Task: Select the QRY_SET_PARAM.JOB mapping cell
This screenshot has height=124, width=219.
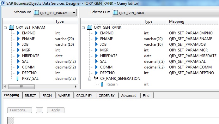Action: tap(187, 44)
